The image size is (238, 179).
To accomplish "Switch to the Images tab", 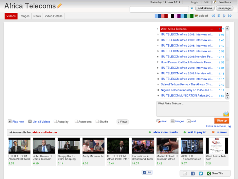I will coord(25,16).
